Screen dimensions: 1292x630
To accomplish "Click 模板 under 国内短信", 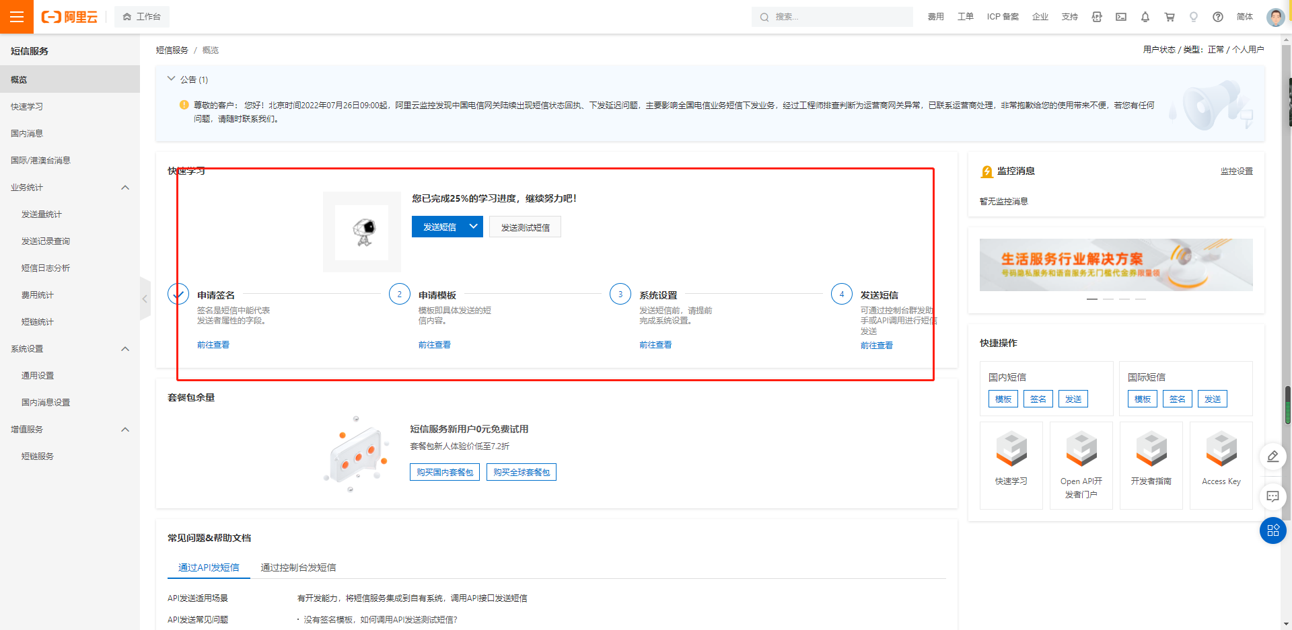I will (x=1003, y=399).
